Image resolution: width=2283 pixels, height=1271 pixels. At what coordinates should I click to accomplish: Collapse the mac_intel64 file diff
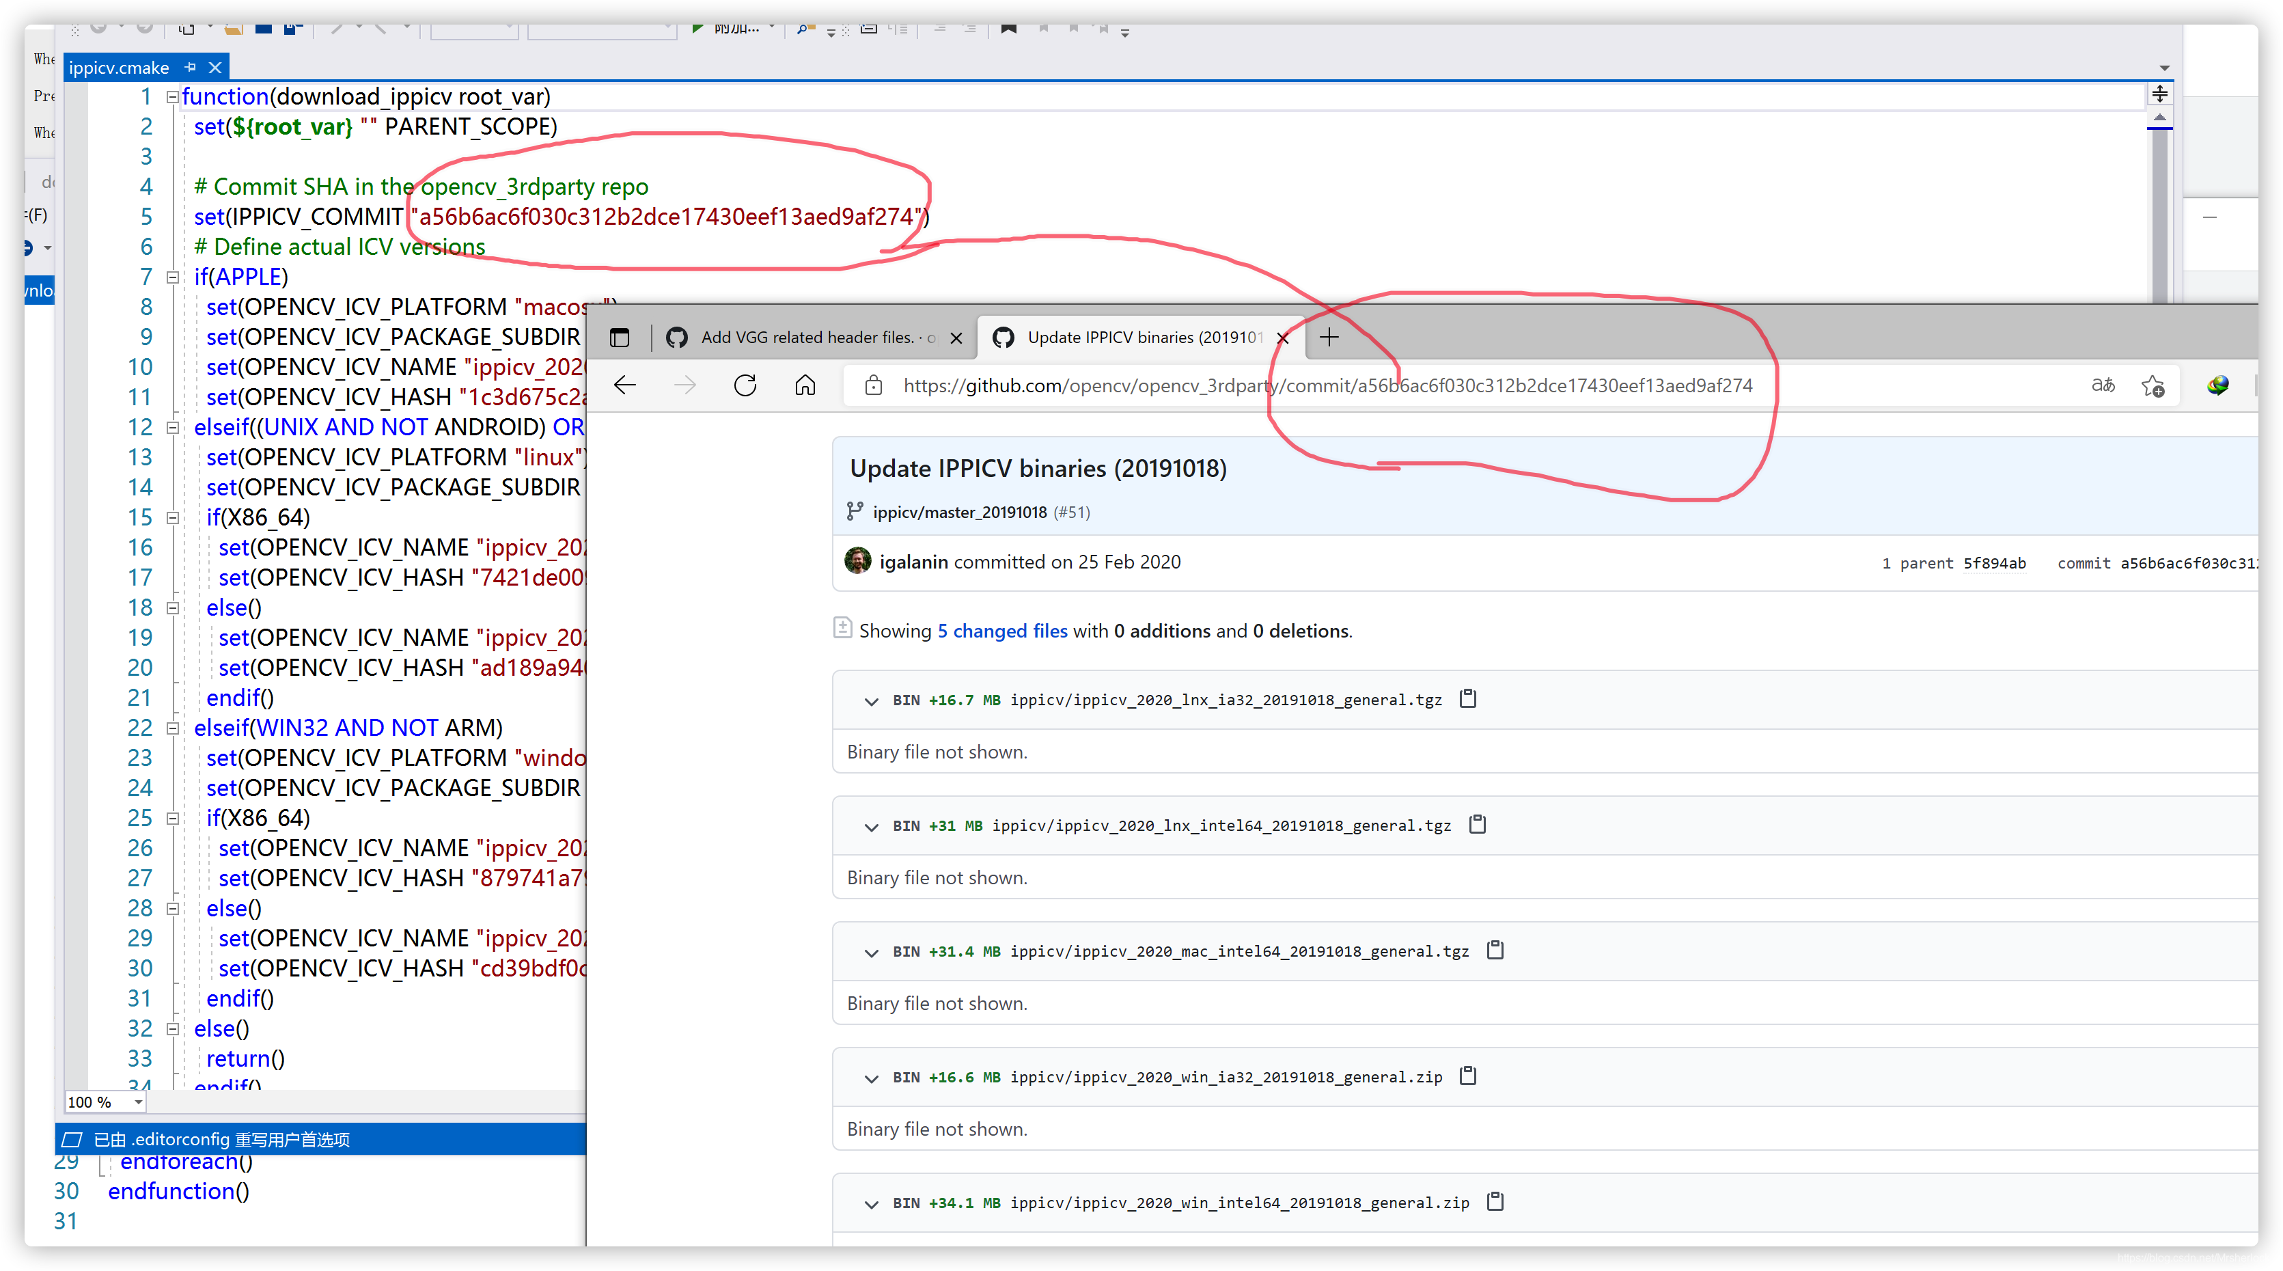coord(871,952)
